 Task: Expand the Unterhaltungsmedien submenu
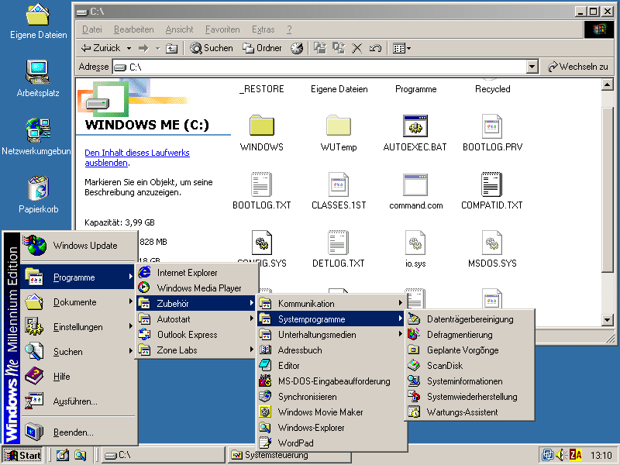pos(333,335)
